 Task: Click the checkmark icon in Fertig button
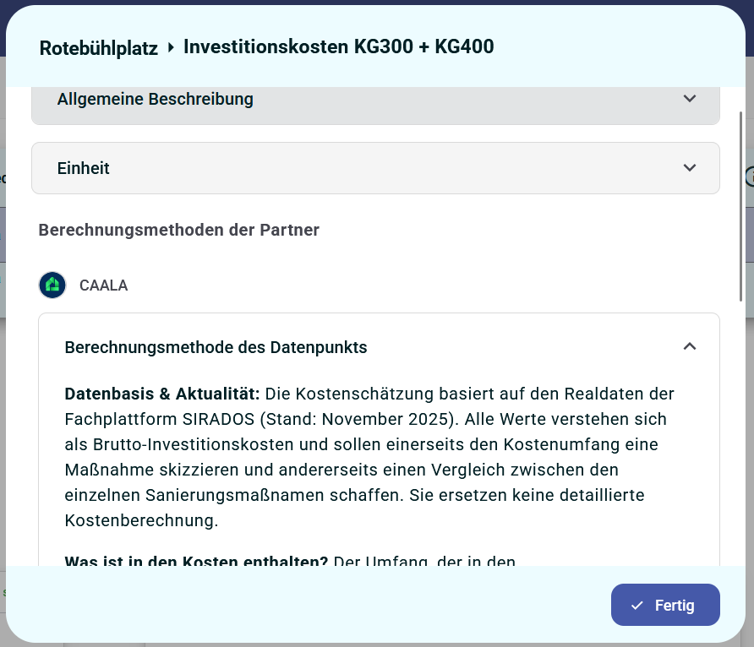coord(637,606)
